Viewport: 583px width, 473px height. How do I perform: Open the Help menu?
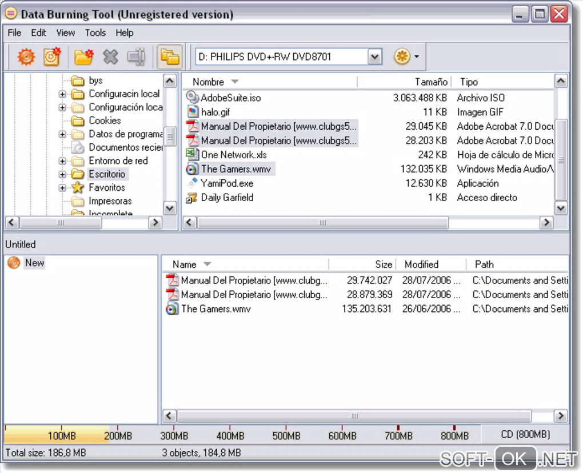(124, 33)
